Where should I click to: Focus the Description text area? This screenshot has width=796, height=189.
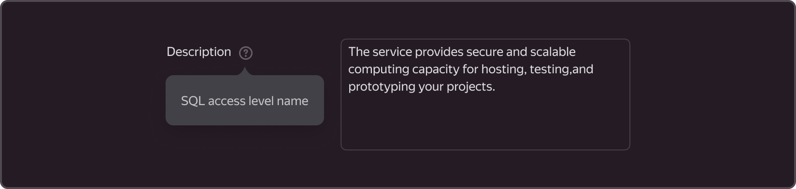[x=485, y=94]
